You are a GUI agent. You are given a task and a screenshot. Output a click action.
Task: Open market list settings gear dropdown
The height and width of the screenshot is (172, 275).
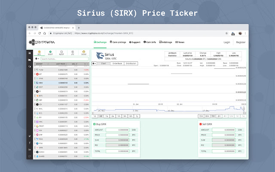[x=37, y=59]
